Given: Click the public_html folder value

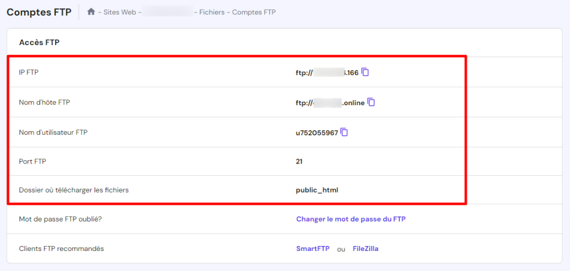Looking at the screenshot, I should click(317, 190).
